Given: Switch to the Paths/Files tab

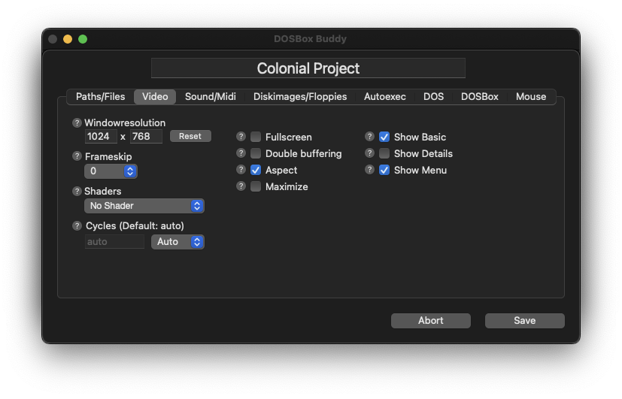Looking at the screenshot, I should pos(100,97).
